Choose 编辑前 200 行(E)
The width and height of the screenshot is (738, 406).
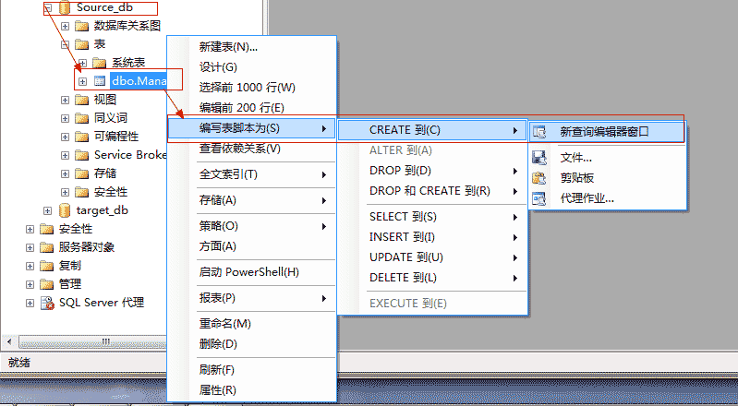pyautogui.click(x=252, y=108)
